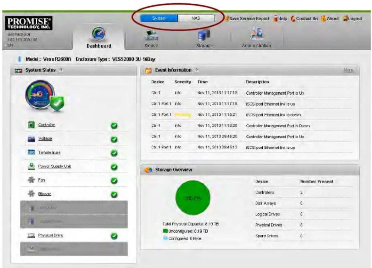Screen dimensions: 372x268
Task: Click the Storage Overview panel header icon
Action: coord(148,169)
